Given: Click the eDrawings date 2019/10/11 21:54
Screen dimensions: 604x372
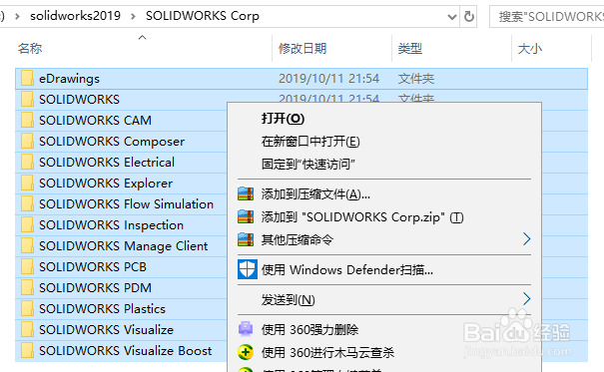Looking at the screenshot, I should 328,79.
